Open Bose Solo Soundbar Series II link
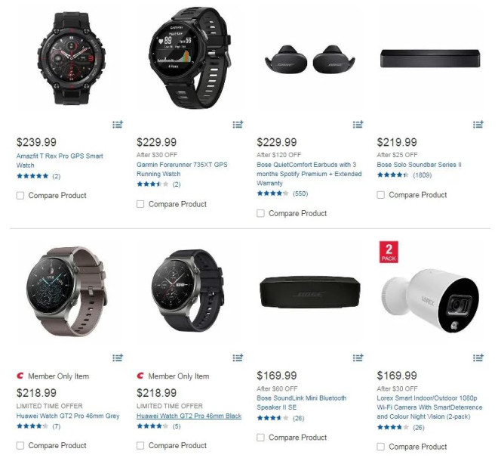This screenshot has height=458, width=498. (x=420, y=165)
